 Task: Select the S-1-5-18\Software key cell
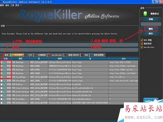point(60,73)
